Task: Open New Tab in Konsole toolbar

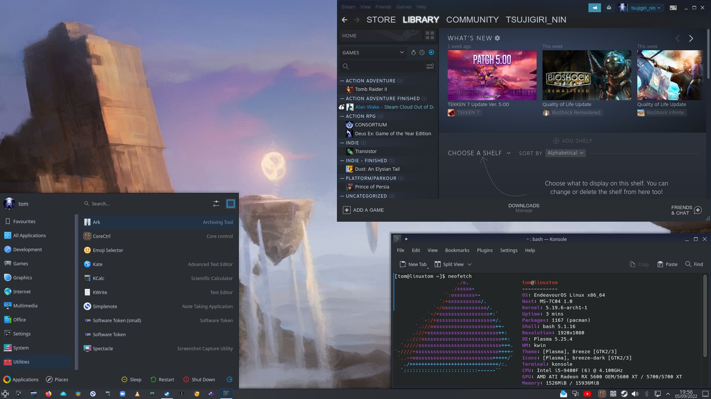Action: click(x=413, y=264)
